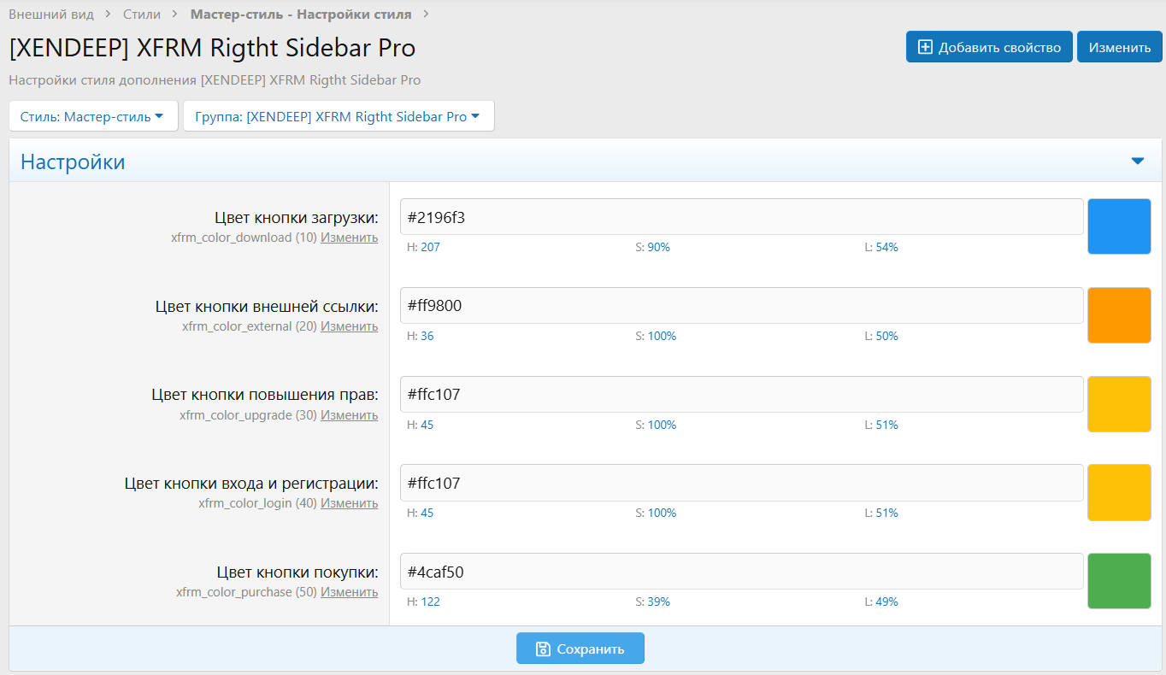Click the orange swatch for внешней ссылки color

pos(1119,314)
